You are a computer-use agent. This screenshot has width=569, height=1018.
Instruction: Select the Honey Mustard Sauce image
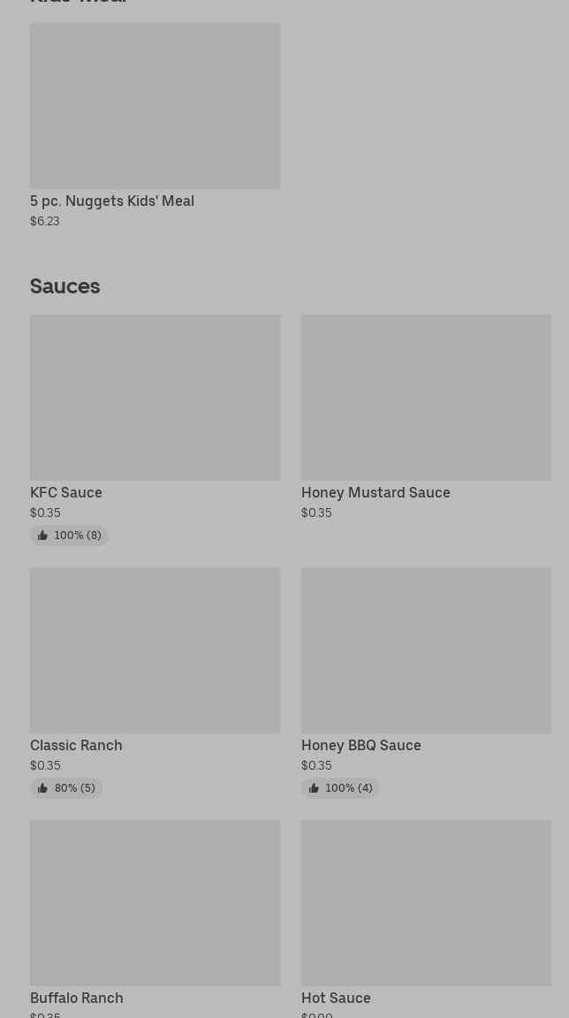coord(426,398)
